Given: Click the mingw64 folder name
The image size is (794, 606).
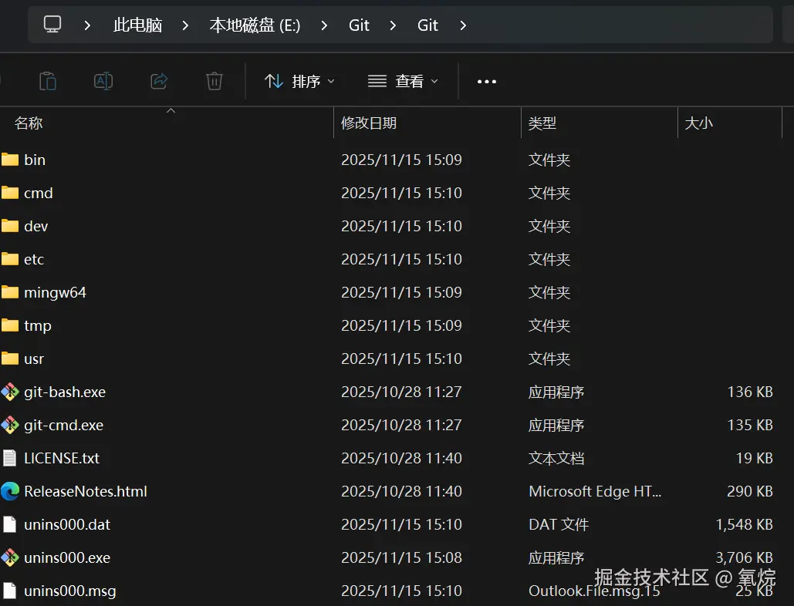Looking at the screenshot, I should coord(56,293).
